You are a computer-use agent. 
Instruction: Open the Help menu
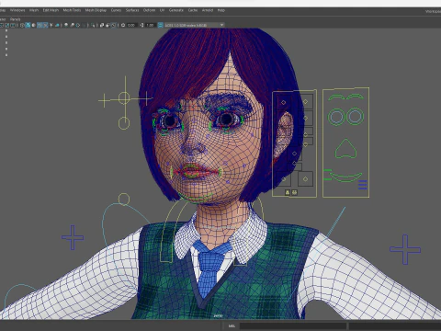pyautogui.click(x=221, y=10)
